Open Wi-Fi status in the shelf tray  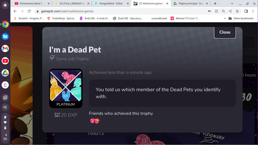click(5, 122)
